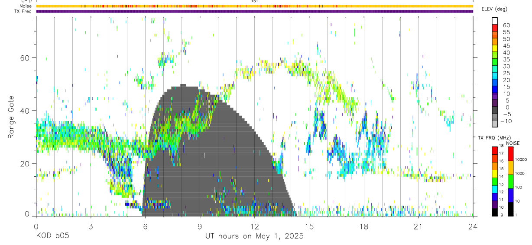Click the green 100–1000 NOISE scale swatch
The image size is (532, 245).
pos(510,181)
